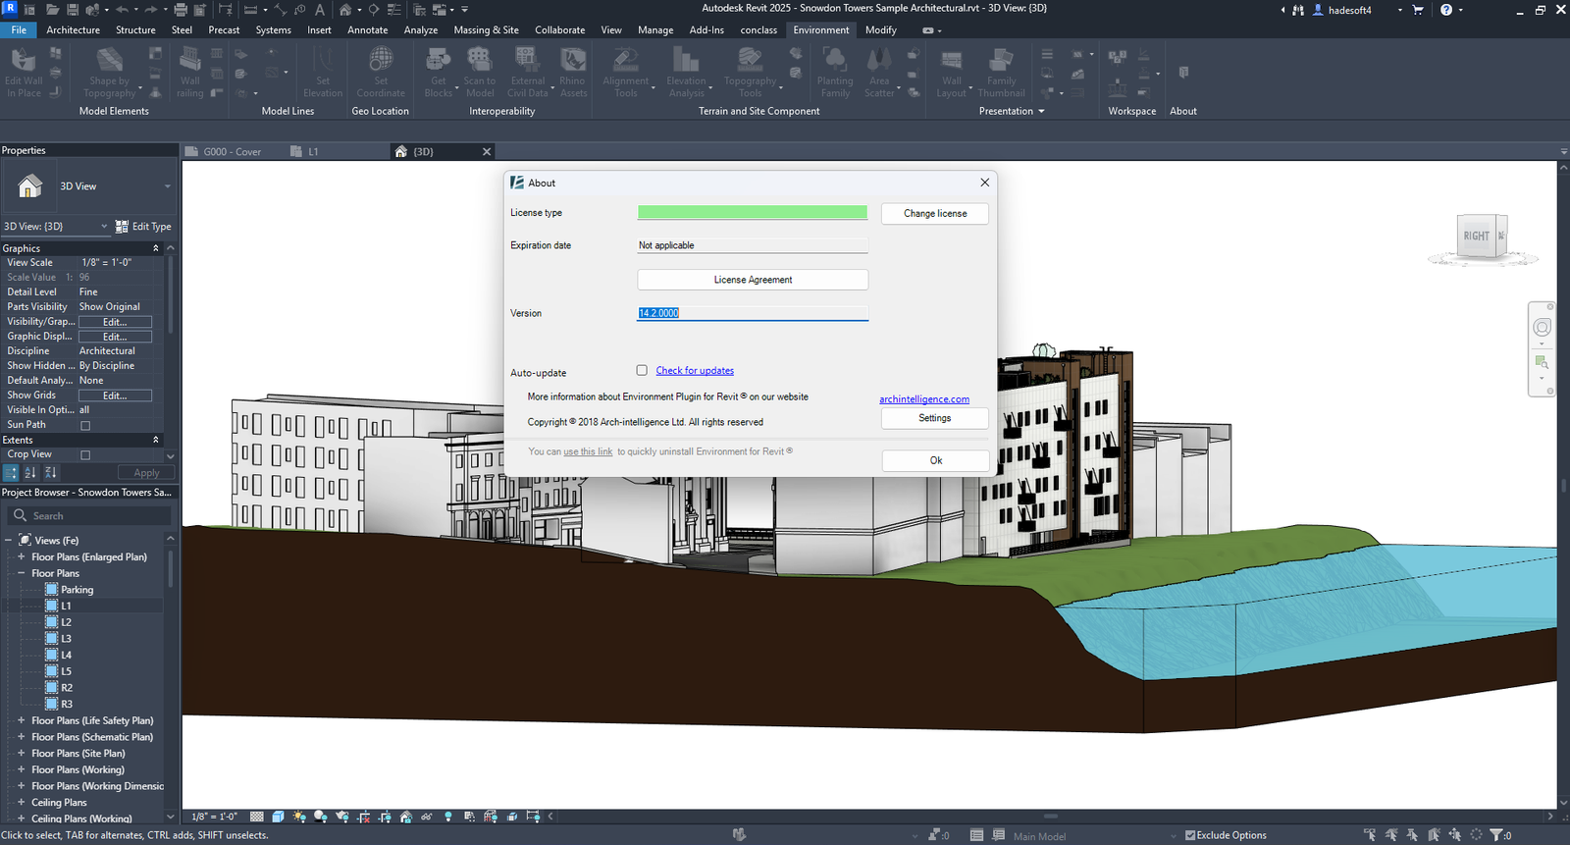The image size is (1570, 845).
Task: Click the Print icon in quick access toolbar
Action: (x=181, y=10)
